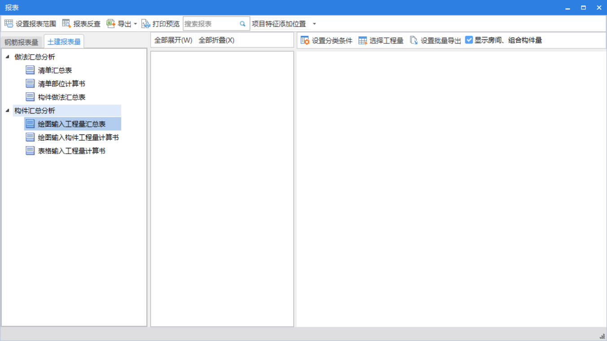Click report icon beside 清单汇总表
Screen dimensions: 607x341
click(x=30, y=70)
